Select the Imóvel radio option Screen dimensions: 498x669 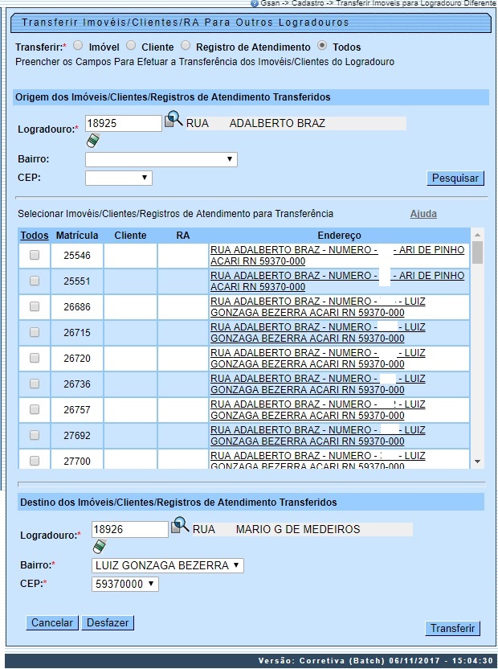[78, 47]
